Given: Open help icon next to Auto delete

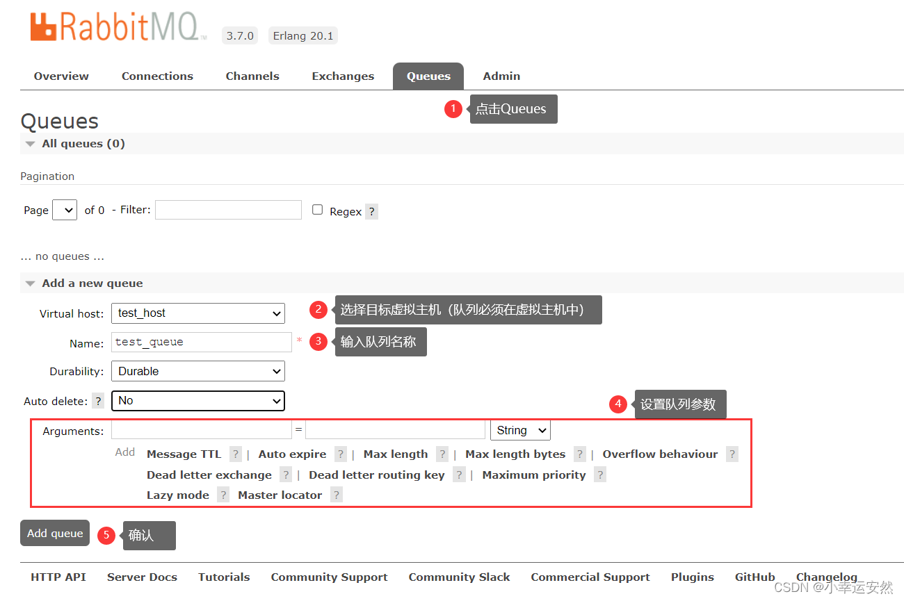Looking at the screenshot, I should click(x=99, y=402).
